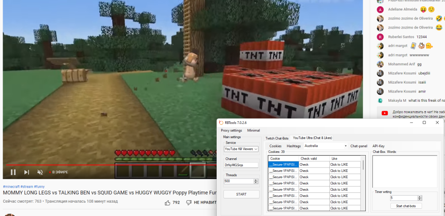Screen dimensions: 445x216
Task: Click the thumbs-up like icon
Action: click(x=167, y=203)
